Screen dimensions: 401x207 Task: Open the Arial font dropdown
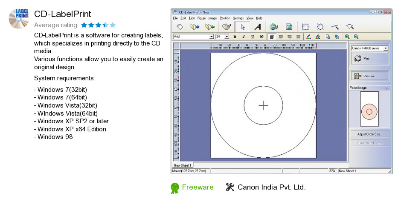(212, 37)
